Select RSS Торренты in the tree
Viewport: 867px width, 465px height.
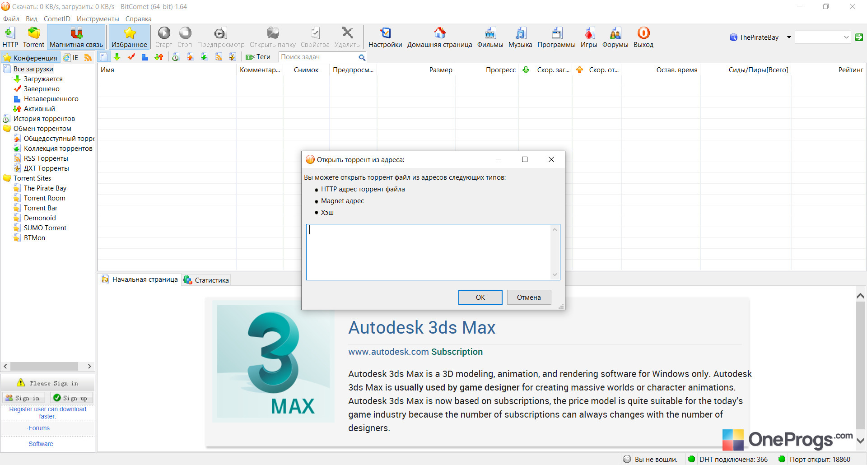tap(46, 158)
